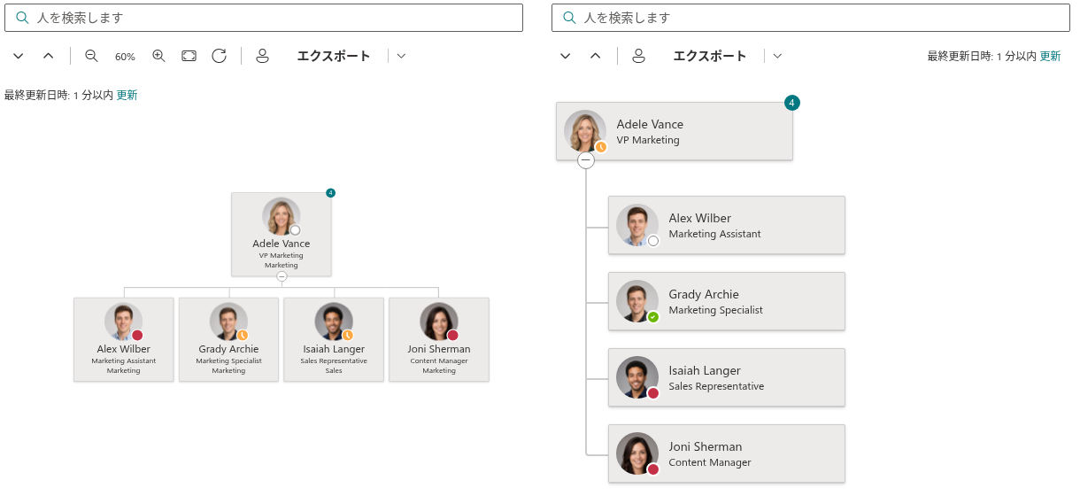Click Adele Vance's photo in right chart
Image resolution: width=1080 pixels, height=496 pixels.
tap(585, 131)
